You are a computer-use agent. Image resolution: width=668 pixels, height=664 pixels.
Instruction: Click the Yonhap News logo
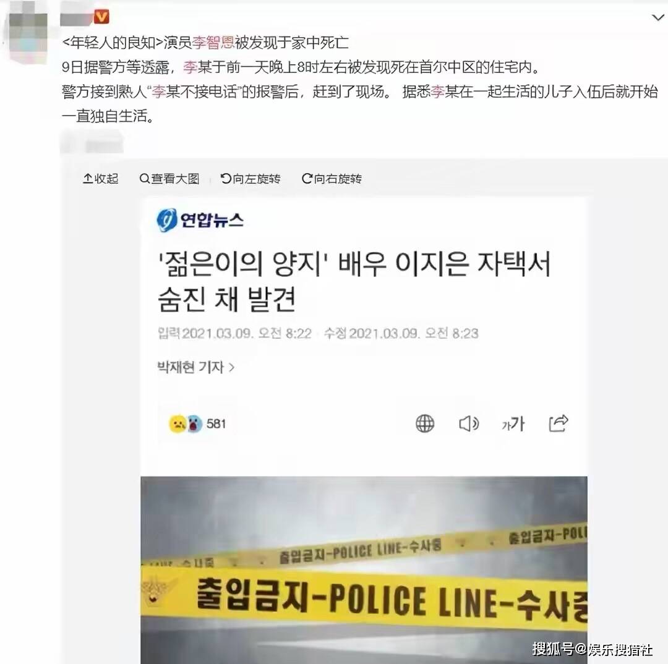[200, 219]
